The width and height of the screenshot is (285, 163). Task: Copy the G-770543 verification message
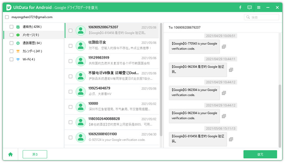224,46
